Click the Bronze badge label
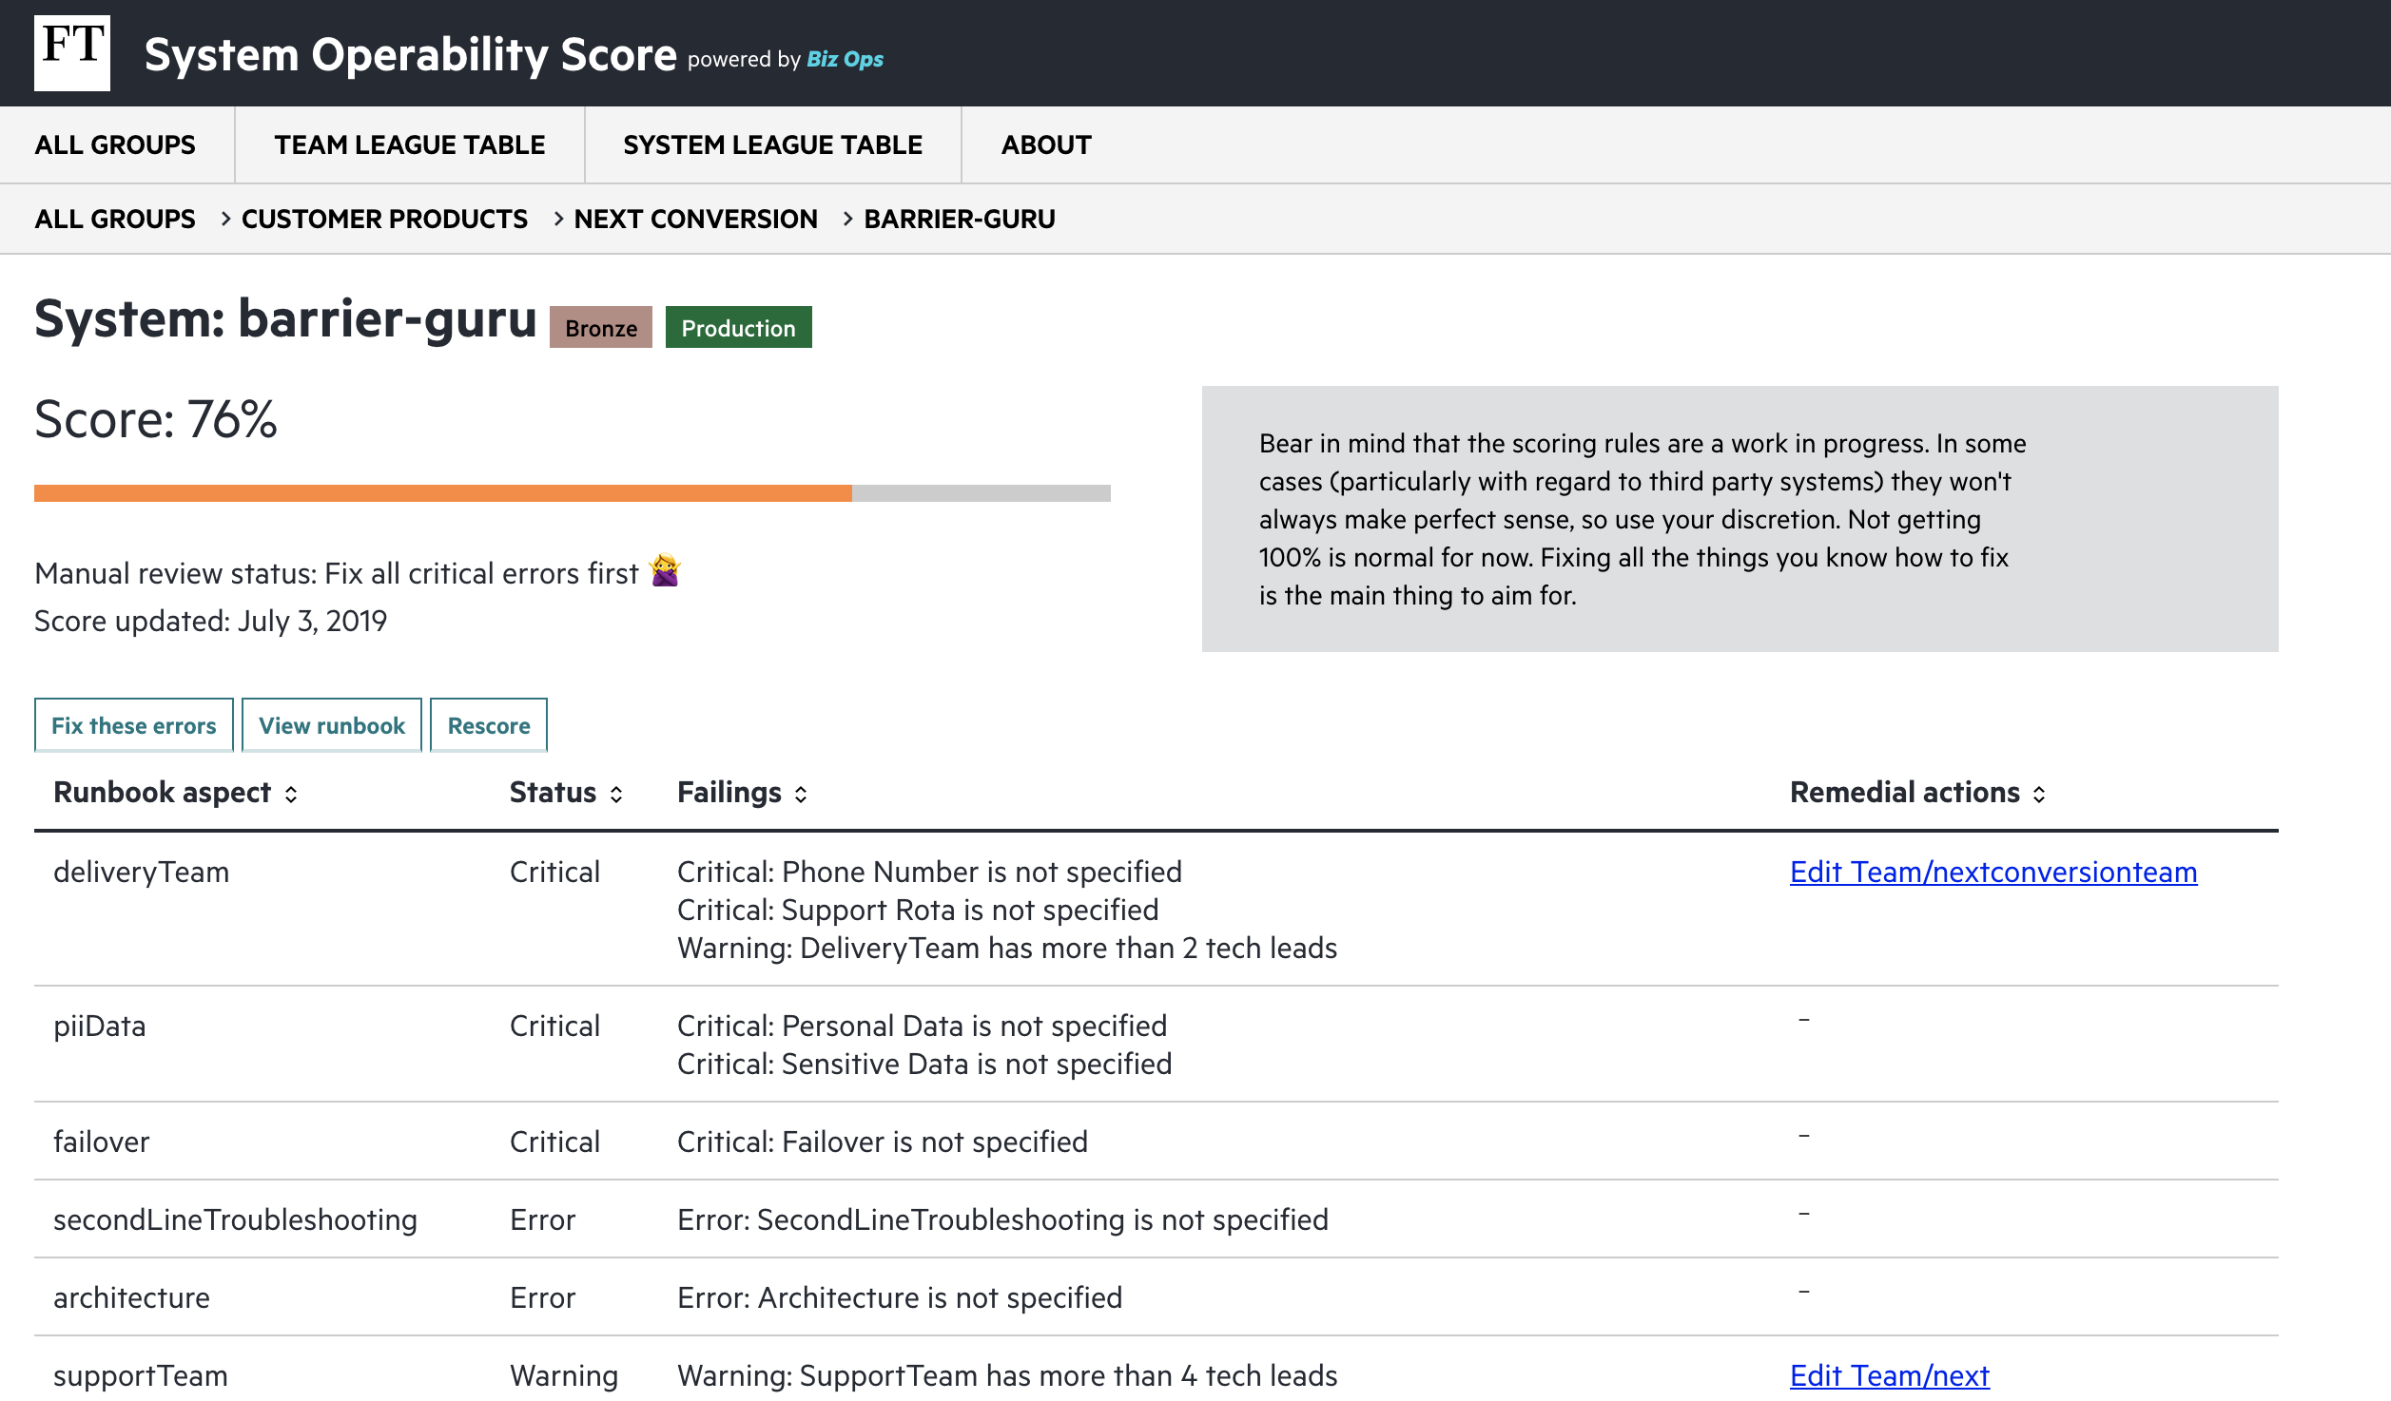 (600, 328)
